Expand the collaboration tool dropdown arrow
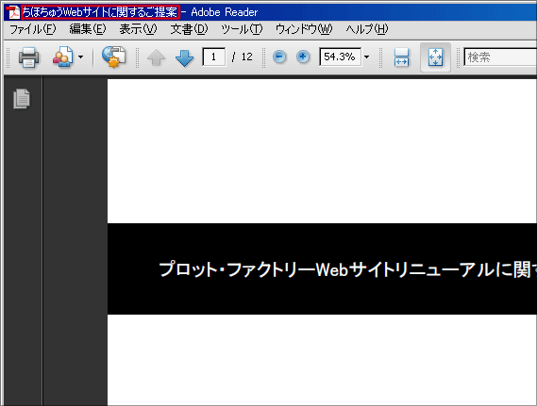 [81, 57]
